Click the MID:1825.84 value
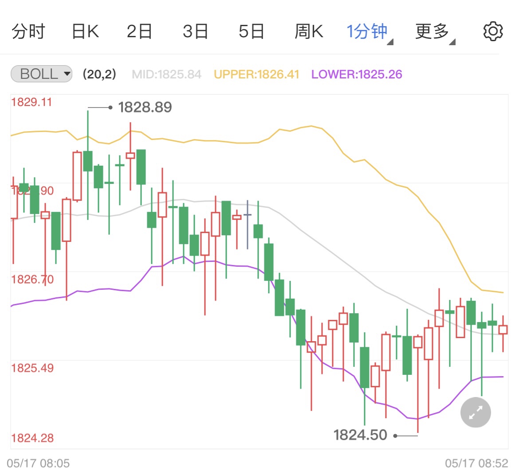The width and height of the screenshot is (519, 471). (x=166, y=74)
